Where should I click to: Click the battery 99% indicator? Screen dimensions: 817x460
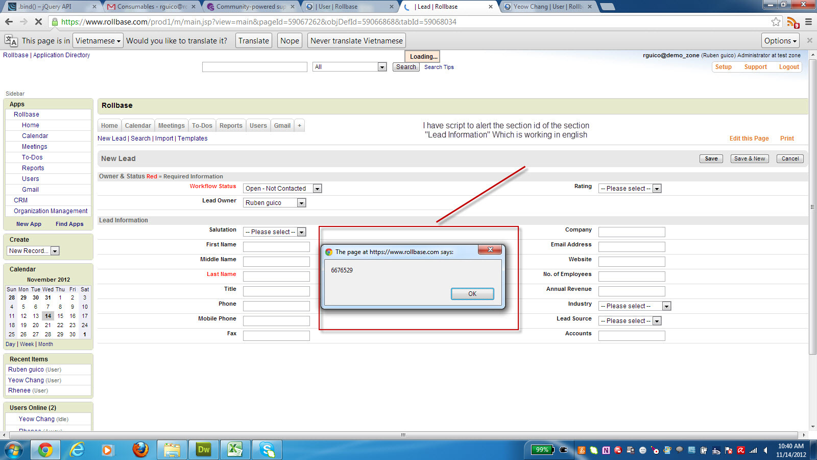point(542,450)
